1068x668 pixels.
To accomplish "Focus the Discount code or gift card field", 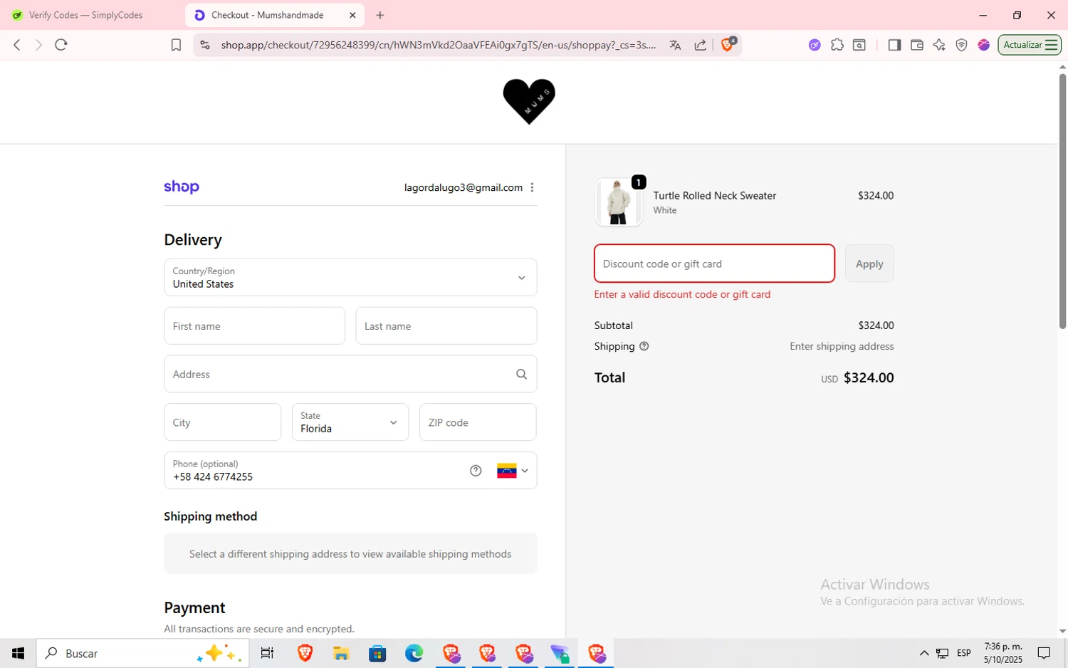I will [x=714, y=263].
